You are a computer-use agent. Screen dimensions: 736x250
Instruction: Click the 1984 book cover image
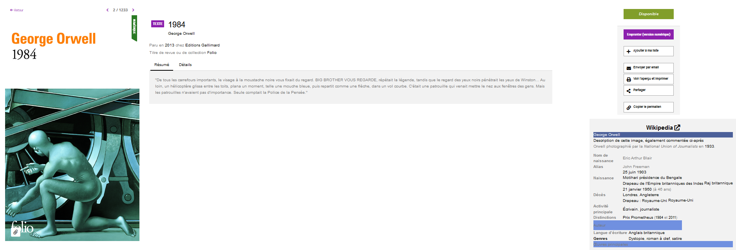[x=72, y=165]
